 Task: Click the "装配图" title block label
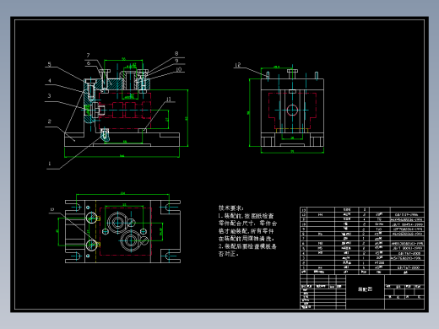point(365,289)
